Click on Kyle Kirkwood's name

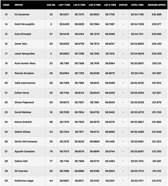click(x=23, y=34)
